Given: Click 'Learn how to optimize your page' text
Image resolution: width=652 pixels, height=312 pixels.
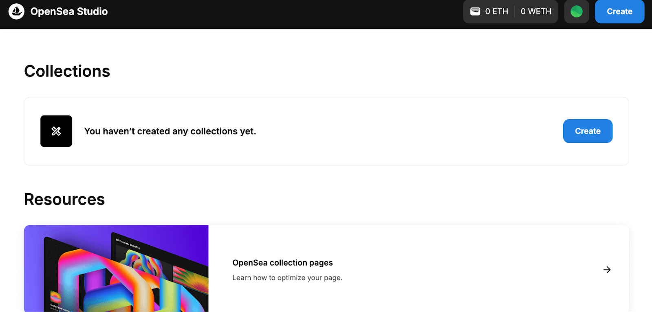Looking at the screenshot, I should coord(287,278).
